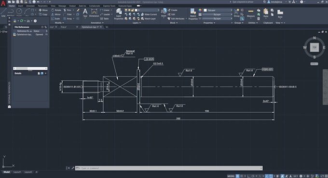Switch to the Manage ribbon tab
Screen dimensions: 328x178
click(x=62, y=6)
